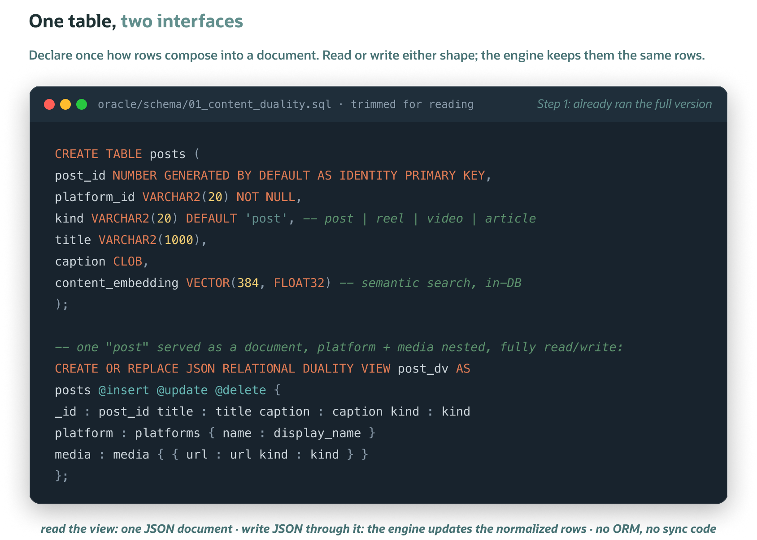Click the 'semantic search, in-DB' comment
The width and height of the screenshot is (757, 540).
click(x=441, y=283)
